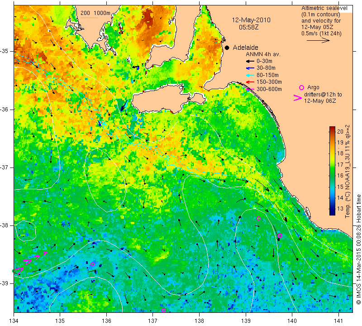Click the large Argo float circle near 139.7E
The height and width of the screenshot is (326, 362).
(x=280, y=235)
